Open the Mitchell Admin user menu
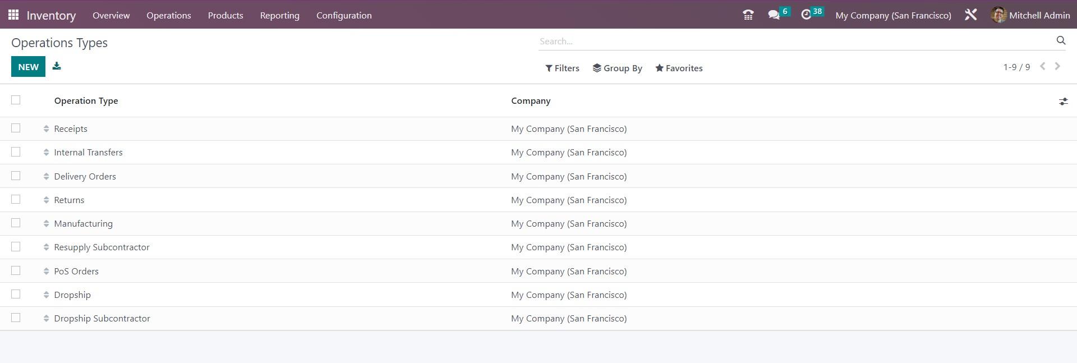1077x363 pixels. tap(1030, 15)
